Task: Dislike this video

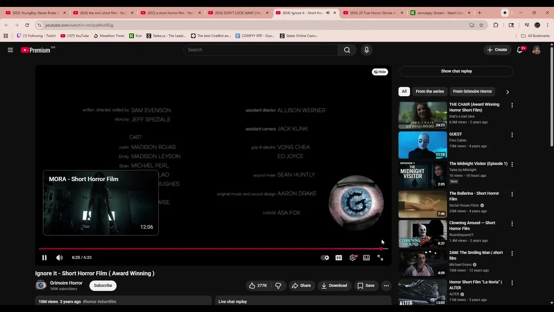Action: pyautogui.click(x=278, y=286)
